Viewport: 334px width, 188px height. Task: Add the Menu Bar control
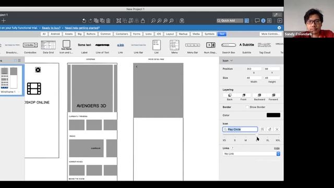point(193,47)
